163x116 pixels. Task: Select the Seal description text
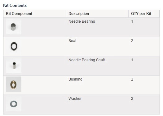(72, 41)
